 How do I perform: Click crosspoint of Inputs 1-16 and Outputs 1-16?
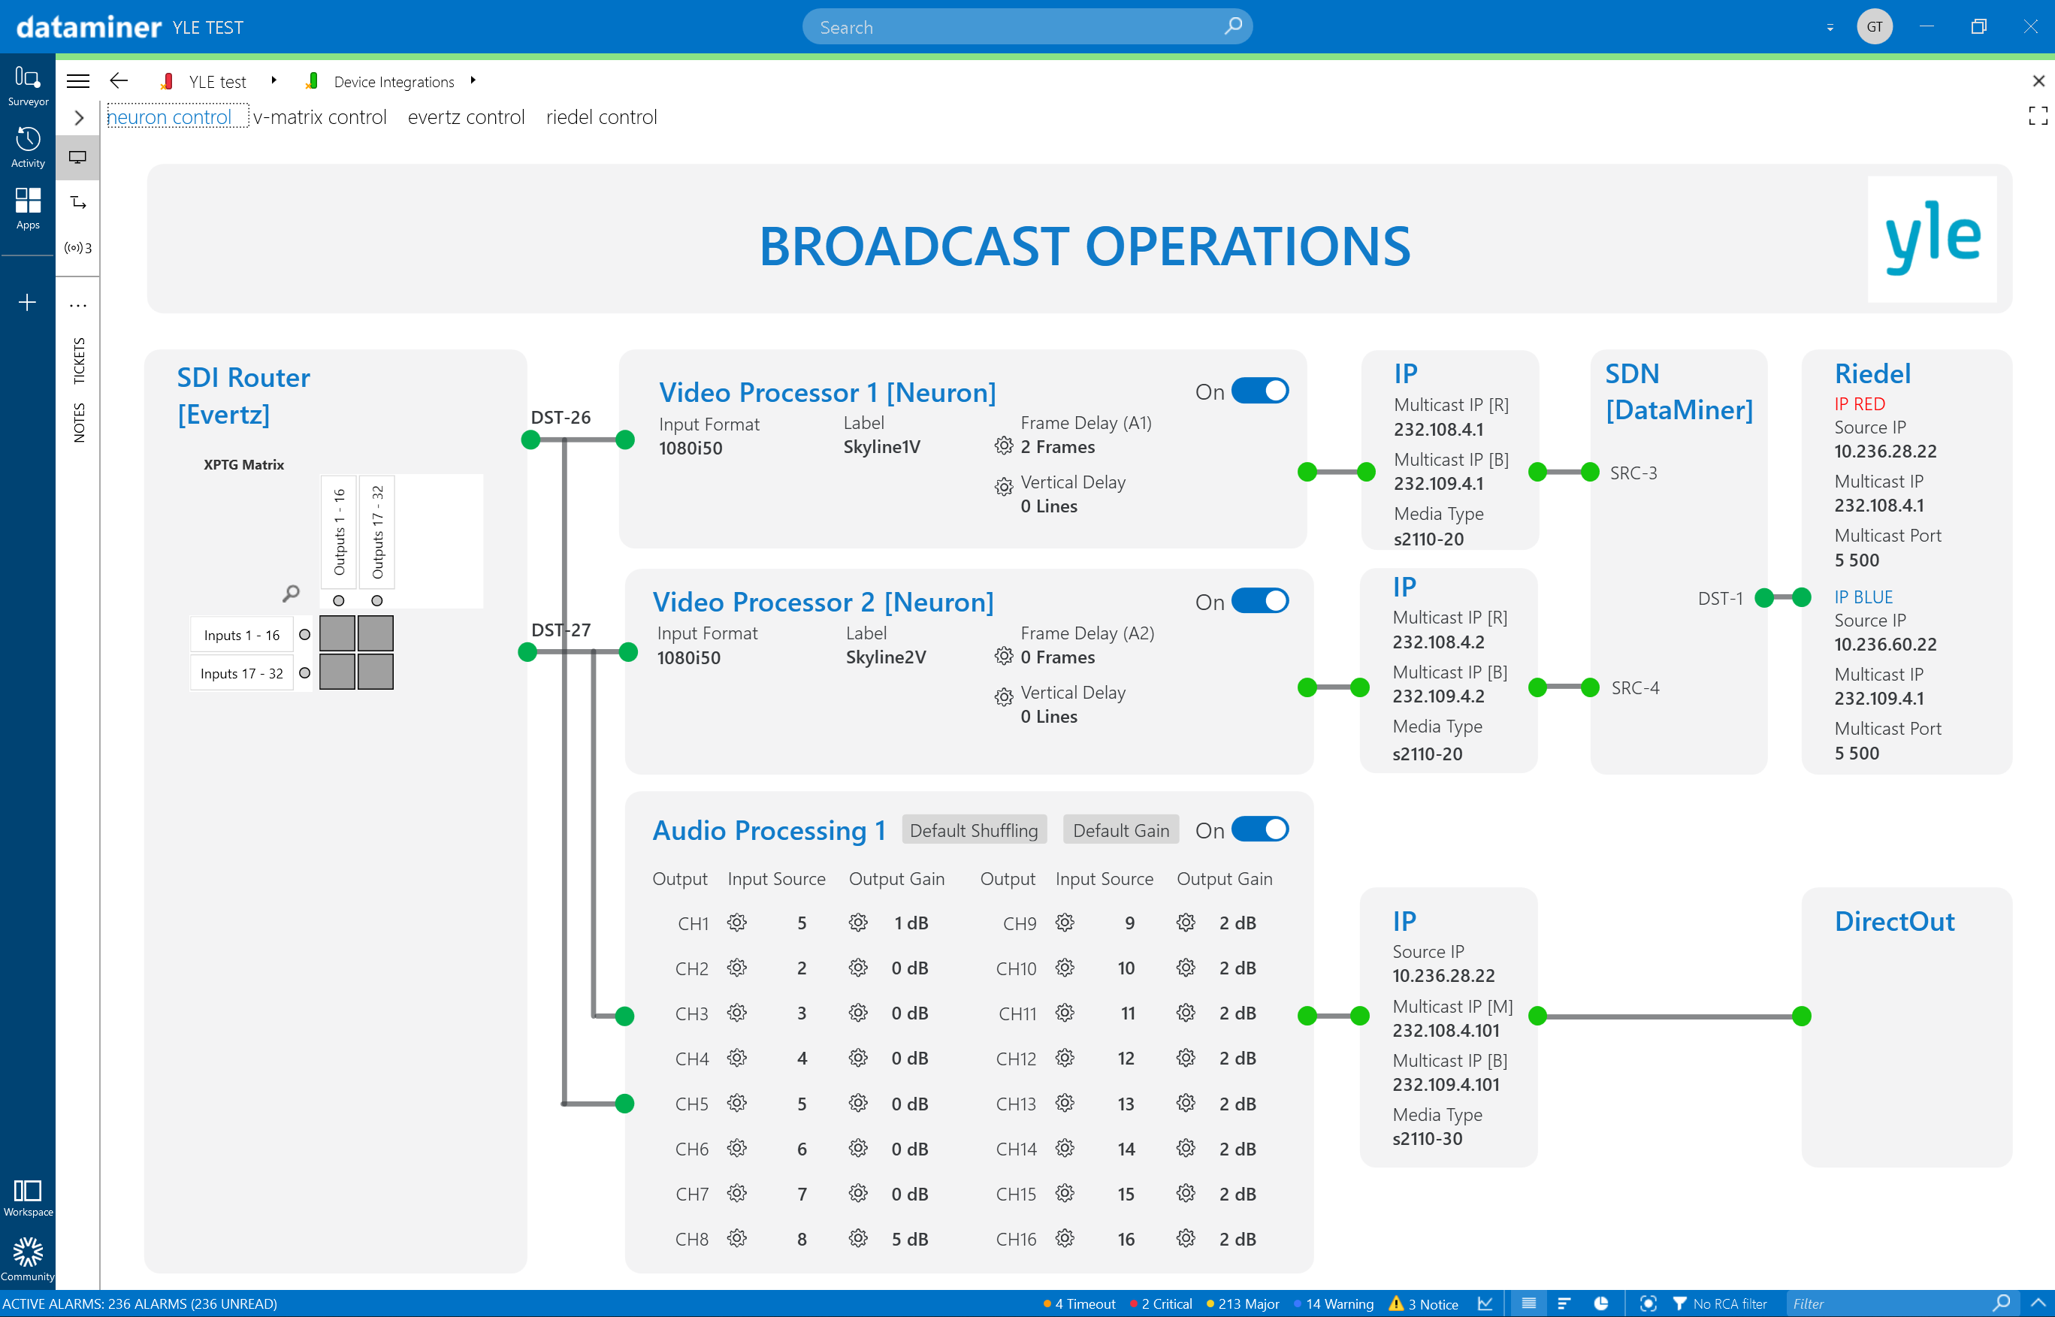338,633
